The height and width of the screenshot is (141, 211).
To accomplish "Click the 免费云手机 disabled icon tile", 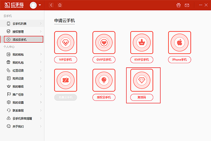I will pyautogui.click(x=66, y=80).
